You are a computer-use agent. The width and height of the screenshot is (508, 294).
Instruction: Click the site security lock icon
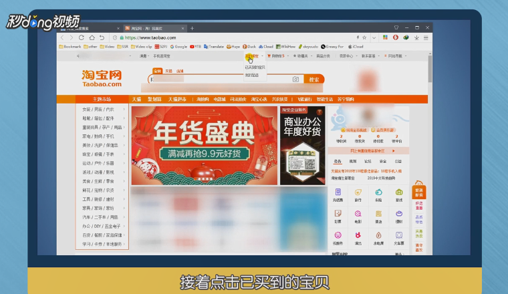tap(122, 38)
